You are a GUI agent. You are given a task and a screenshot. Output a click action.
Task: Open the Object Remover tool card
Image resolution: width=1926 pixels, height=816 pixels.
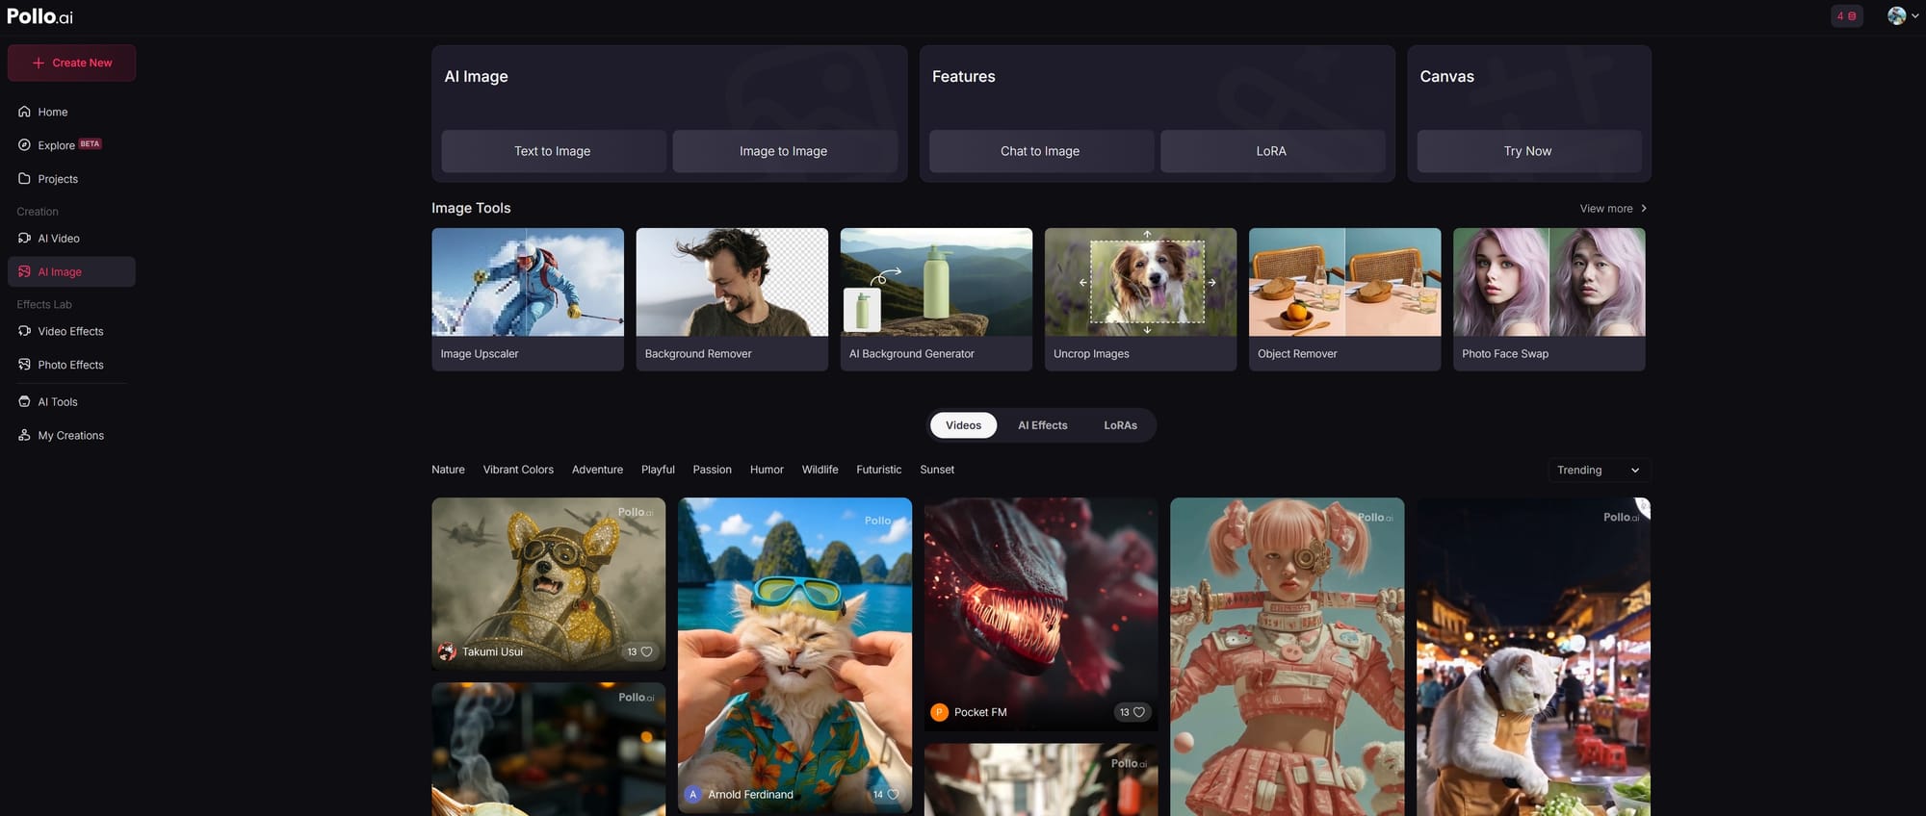1344,299
